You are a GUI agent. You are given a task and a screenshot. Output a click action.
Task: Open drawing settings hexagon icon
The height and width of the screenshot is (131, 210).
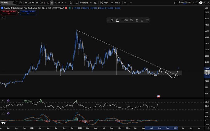(x=132, y=20)
